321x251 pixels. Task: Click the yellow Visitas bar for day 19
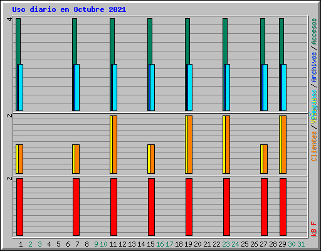tap(186, 144)
